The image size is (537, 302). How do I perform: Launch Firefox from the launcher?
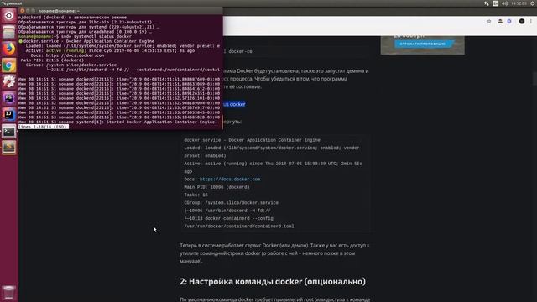coord(9,49)
